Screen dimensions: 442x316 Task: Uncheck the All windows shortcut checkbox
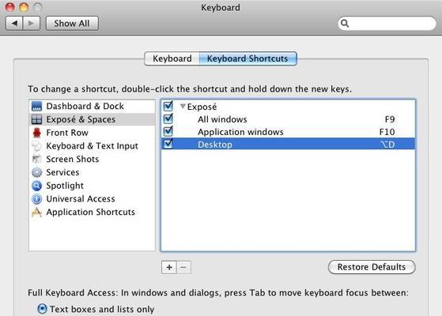(168, 118)
